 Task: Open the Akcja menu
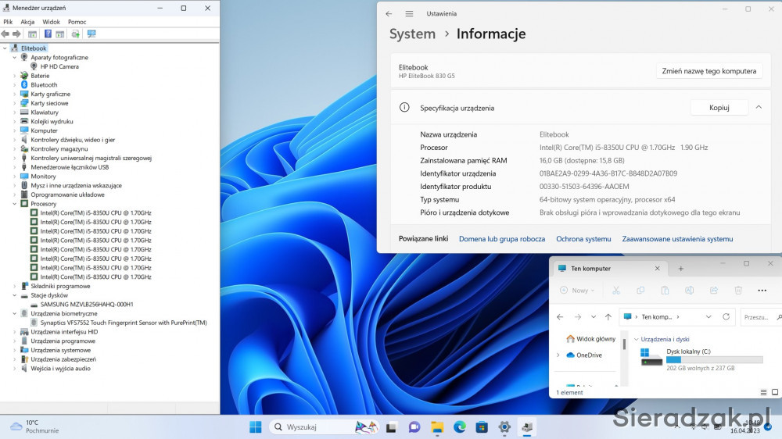point(27,22)
